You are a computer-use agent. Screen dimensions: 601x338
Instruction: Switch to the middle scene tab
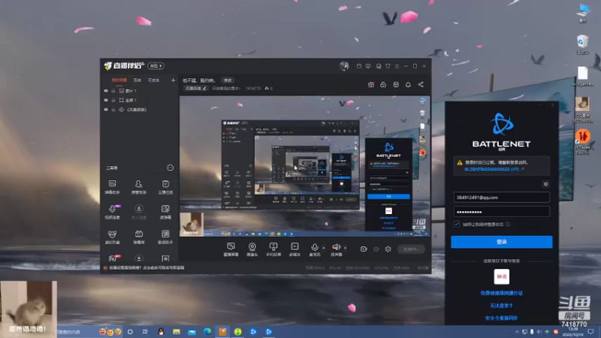[137, 80]
